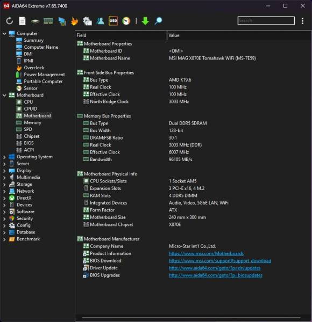Expand the Devices tree node
This screenshot has height=322, width=312.
tap(4, 205)
